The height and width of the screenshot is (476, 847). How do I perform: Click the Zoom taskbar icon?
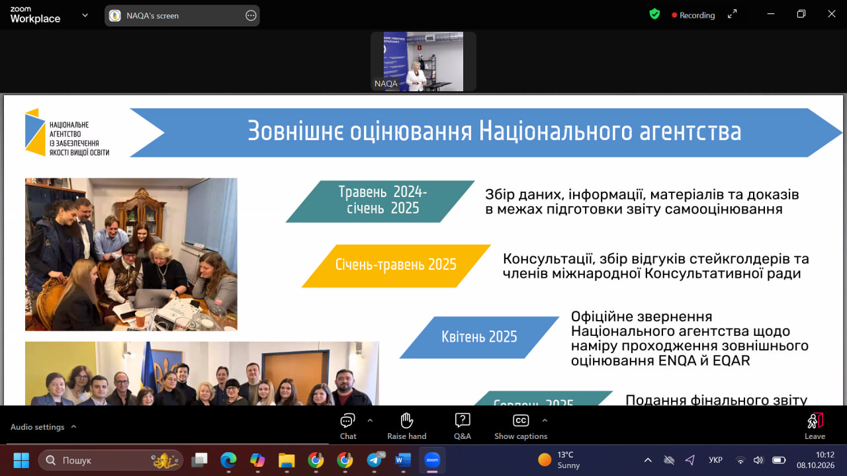click(432, 460)
